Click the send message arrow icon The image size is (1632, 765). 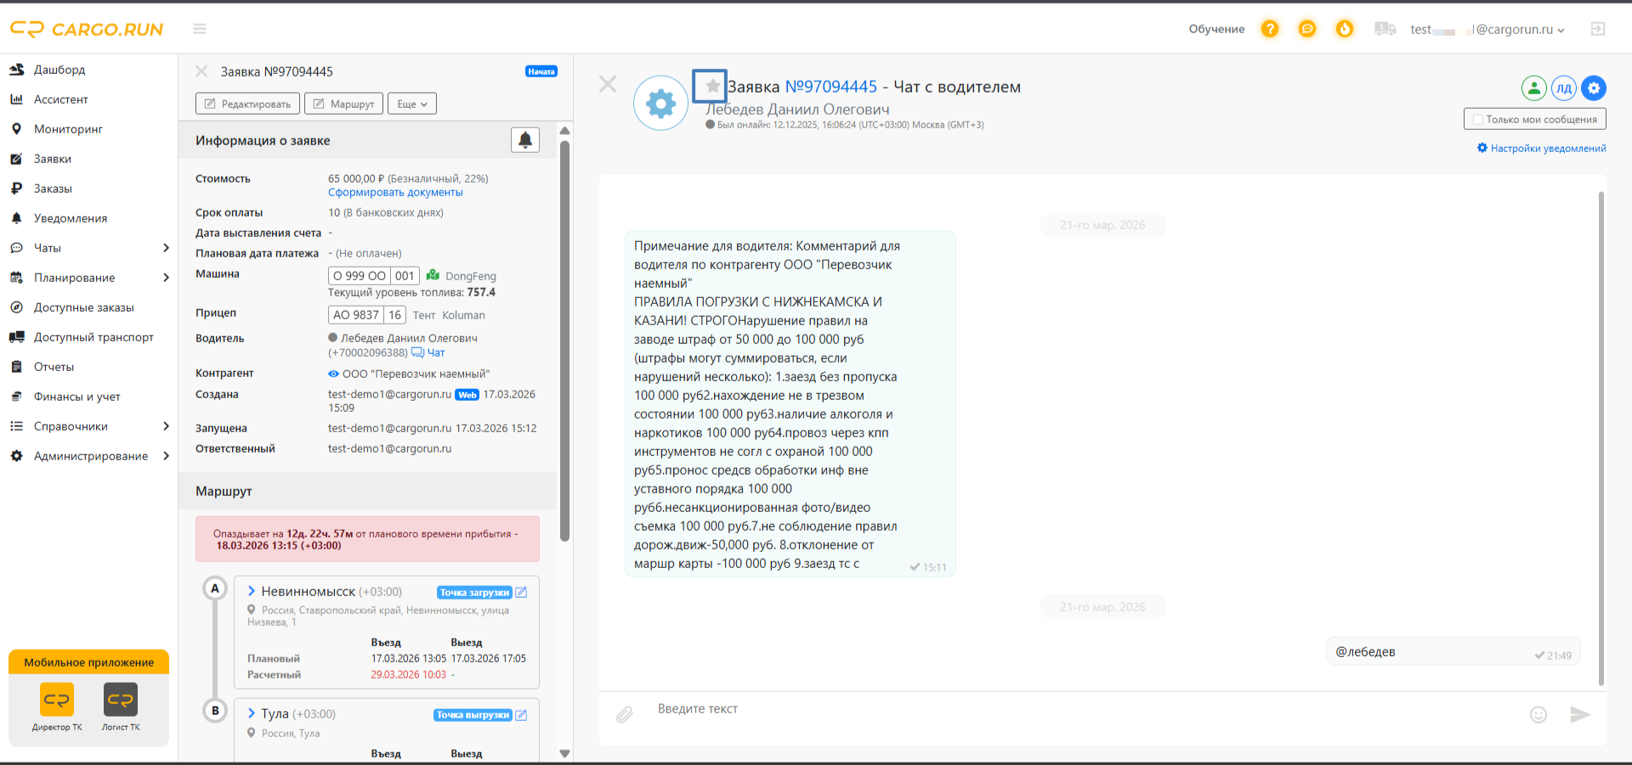click(x=1579, y=715)
